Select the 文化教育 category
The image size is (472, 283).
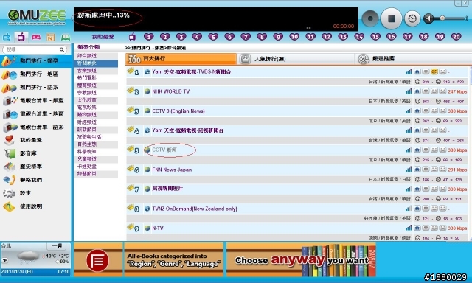pos(96,100)
